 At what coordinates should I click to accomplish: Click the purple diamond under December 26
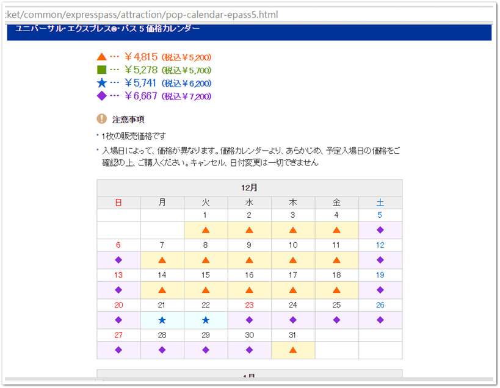coord(380,320)
